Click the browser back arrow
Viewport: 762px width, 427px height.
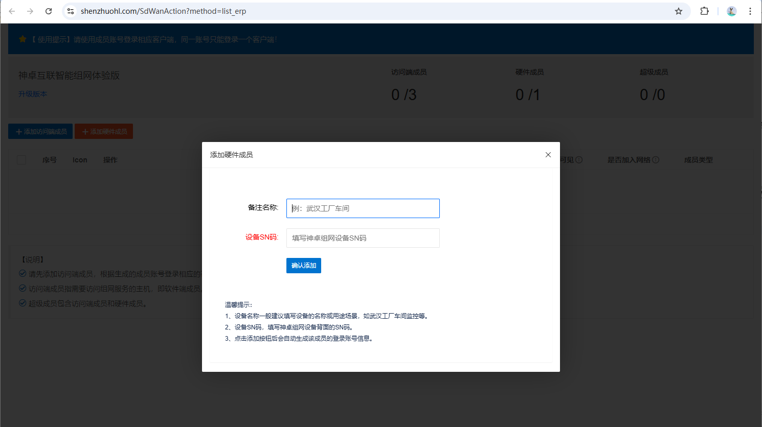(x=12, y=11)
